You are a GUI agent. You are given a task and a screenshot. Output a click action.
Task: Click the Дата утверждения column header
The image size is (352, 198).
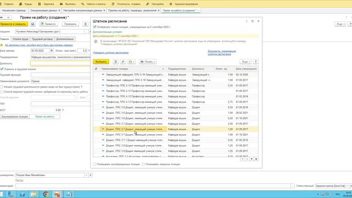(x=246, y=69)
